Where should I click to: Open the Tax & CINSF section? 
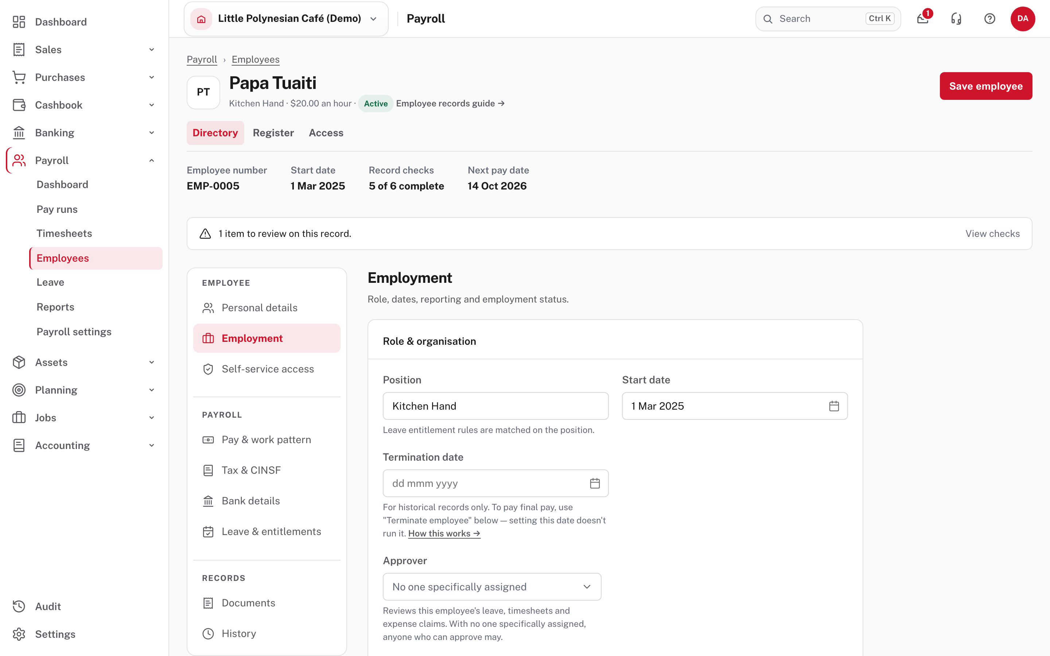267,470
